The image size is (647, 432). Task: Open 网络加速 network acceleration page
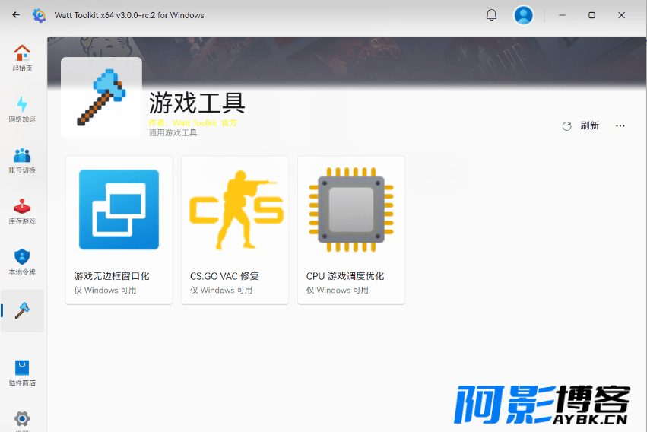click(22, 110)
